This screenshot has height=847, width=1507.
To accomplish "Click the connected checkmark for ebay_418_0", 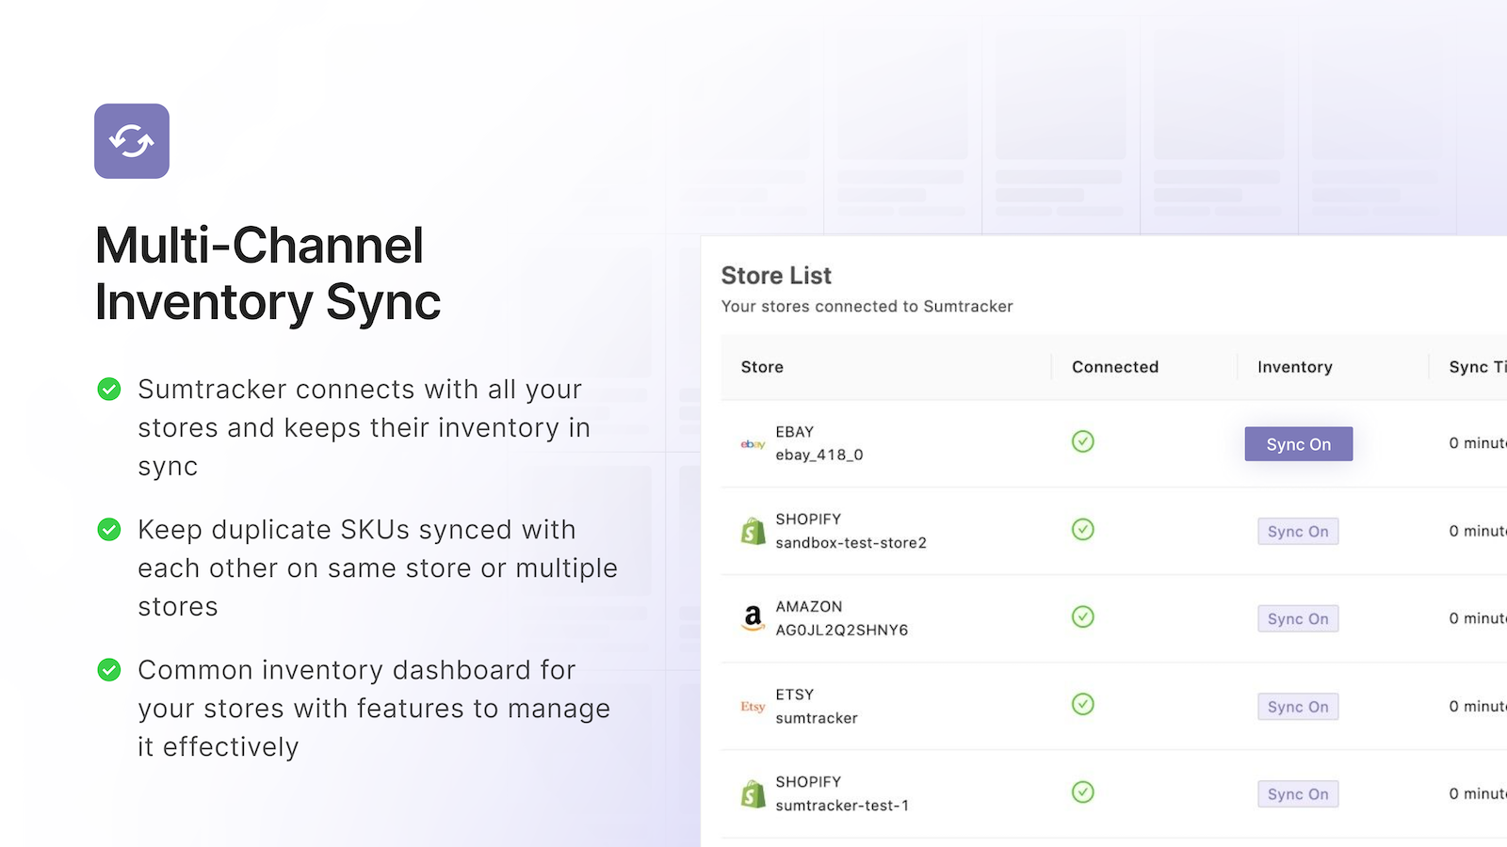I will coord(1083,441).
